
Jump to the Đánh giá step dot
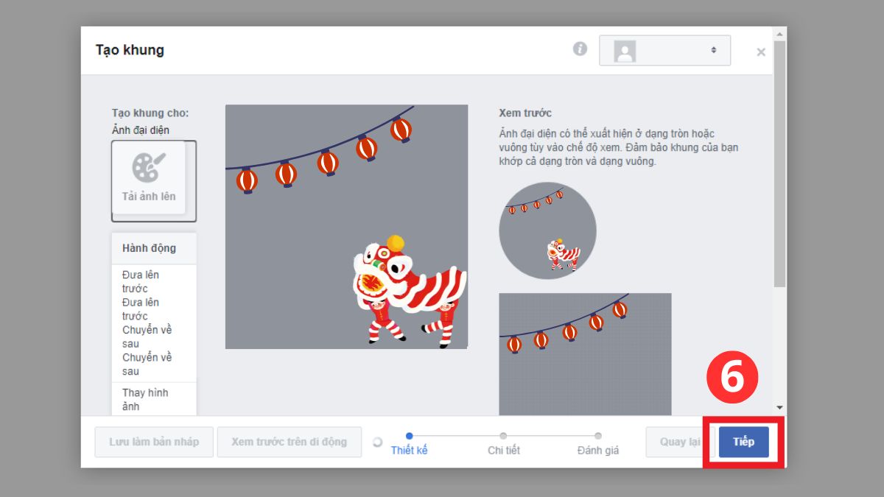pyautogui.click(x=597, y=435)
